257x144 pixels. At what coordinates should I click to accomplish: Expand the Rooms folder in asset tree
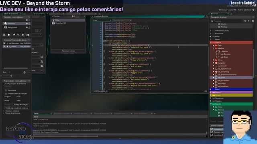(x=211, y=92)
